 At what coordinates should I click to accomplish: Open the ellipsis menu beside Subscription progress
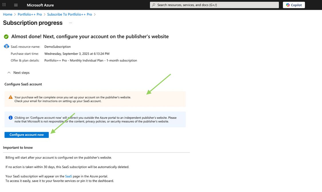point(70,23)
